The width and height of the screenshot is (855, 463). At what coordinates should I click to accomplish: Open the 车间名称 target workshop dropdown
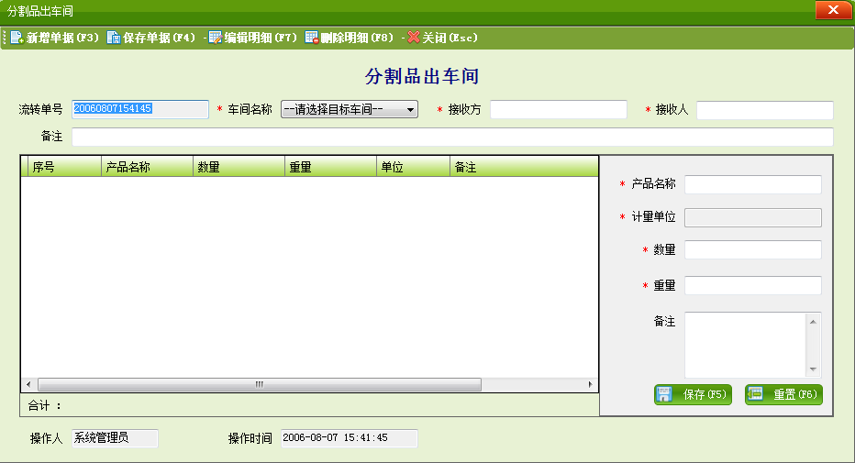[350, 109]
